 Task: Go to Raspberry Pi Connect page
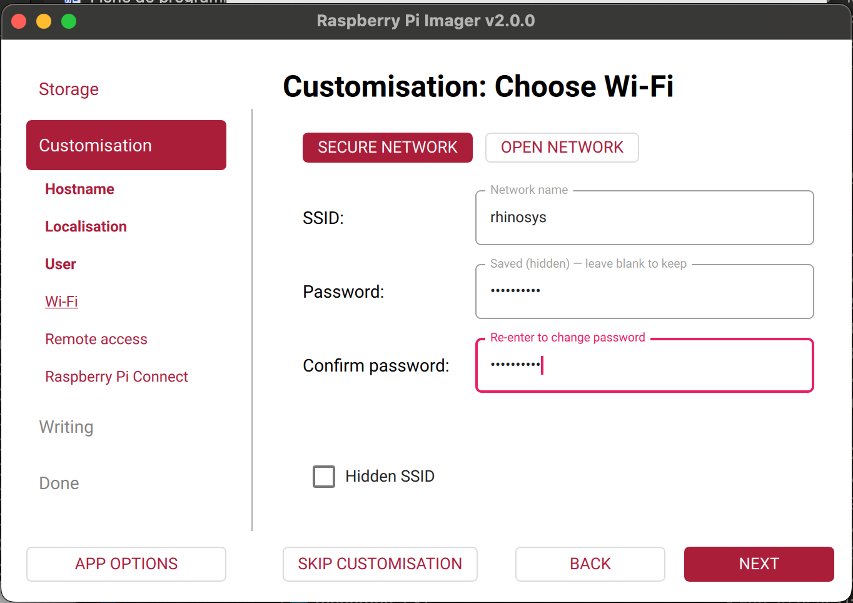click(116, 377)
